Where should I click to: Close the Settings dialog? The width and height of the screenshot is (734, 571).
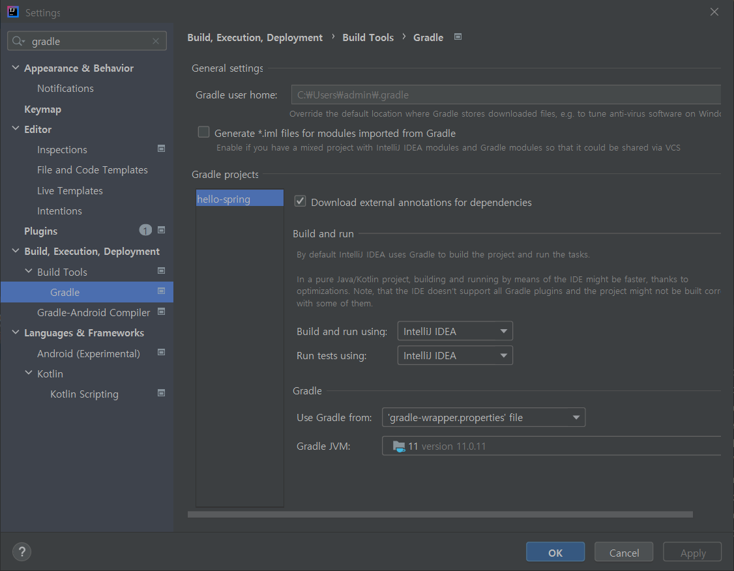[x=714, y=12]
